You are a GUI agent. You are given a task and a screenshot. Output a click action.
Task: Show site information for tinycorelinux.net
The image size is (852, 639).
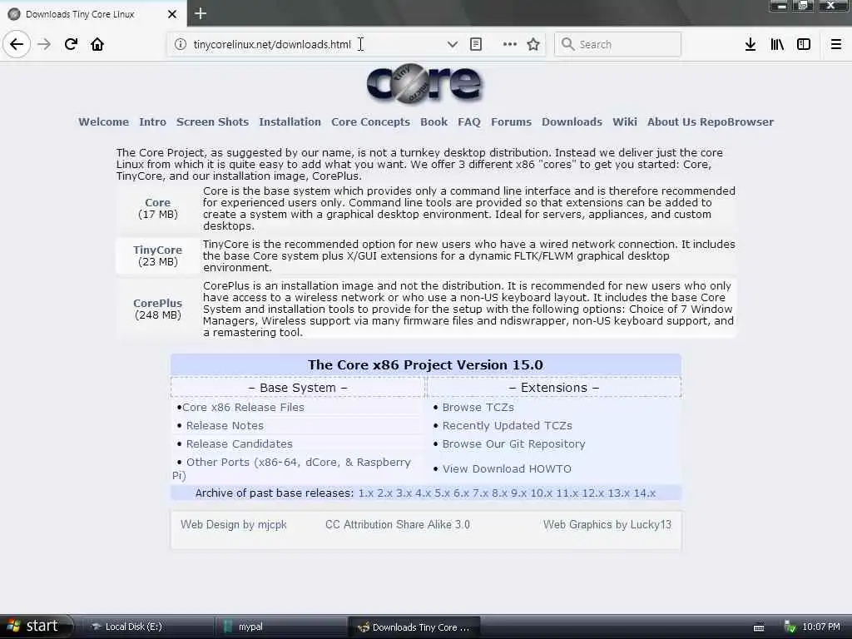pos(181,45)
